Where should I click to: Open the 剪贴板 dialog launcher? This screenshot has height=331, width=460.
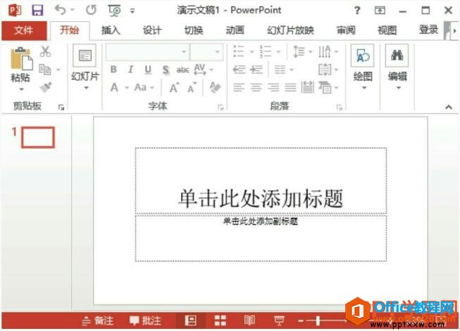61,107
